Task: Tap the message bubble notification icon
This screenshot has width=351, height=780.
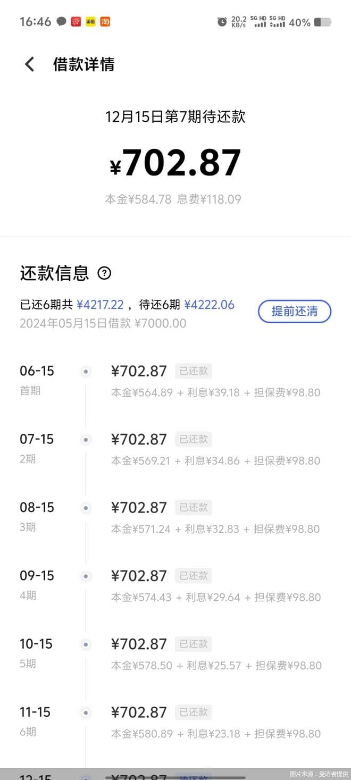Action: [62, 22]
